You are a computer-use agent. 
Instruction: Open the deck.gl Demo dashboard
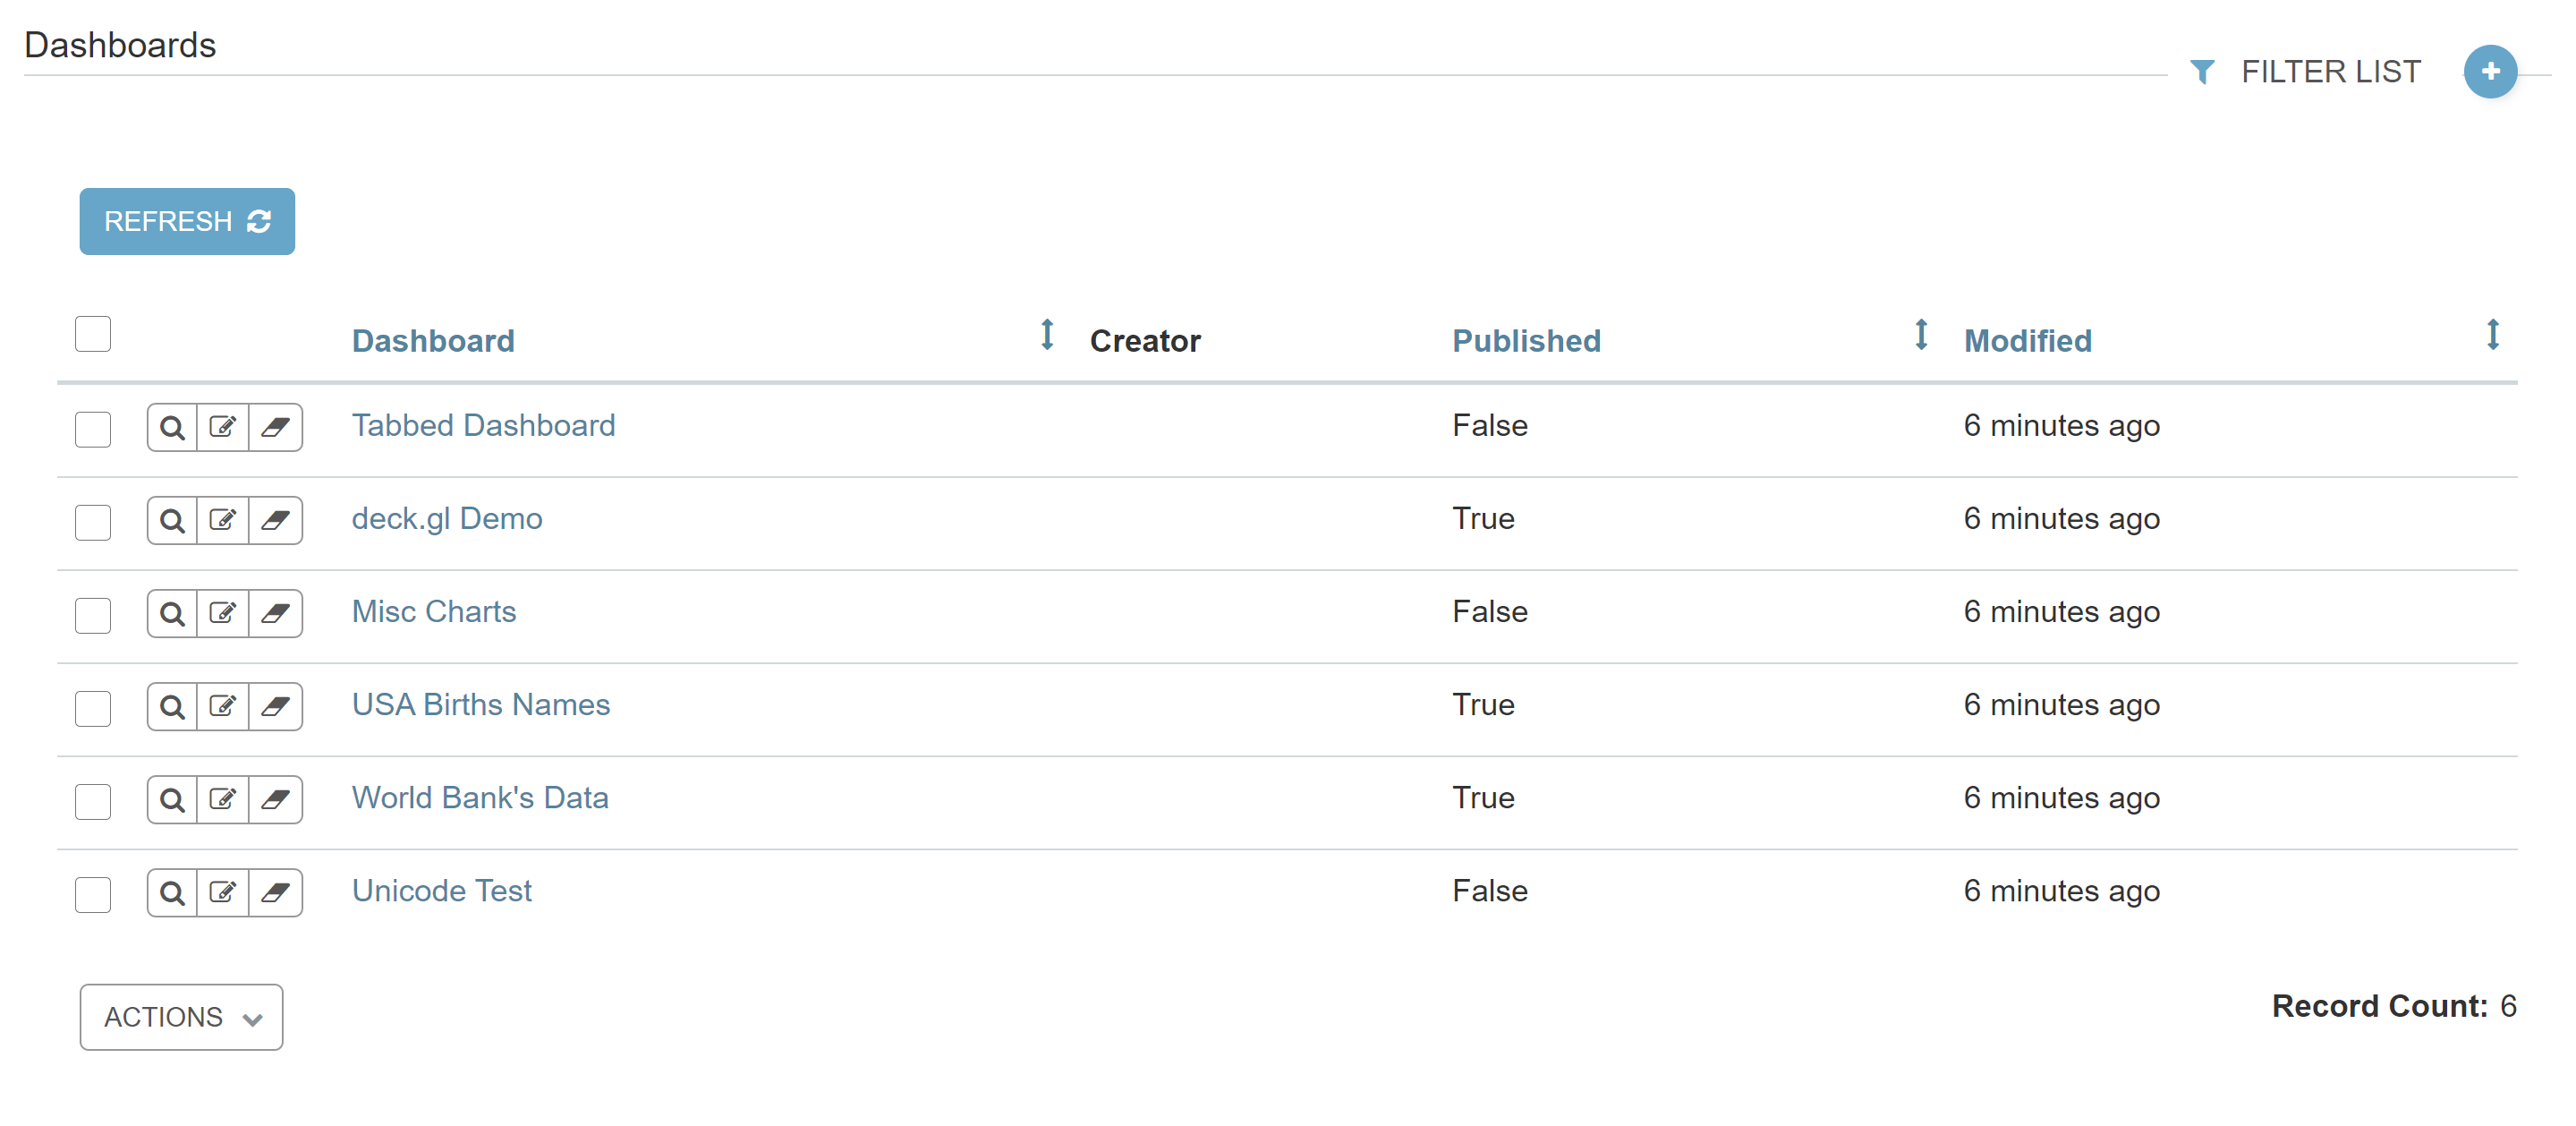pos(447,518)
